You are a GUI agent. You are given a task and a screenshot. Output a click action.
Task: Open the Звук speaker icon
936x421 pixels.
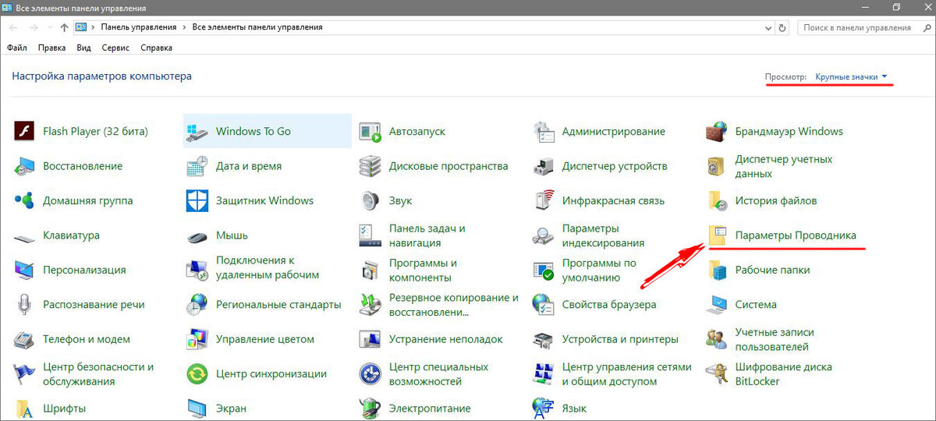coord(370,200)
